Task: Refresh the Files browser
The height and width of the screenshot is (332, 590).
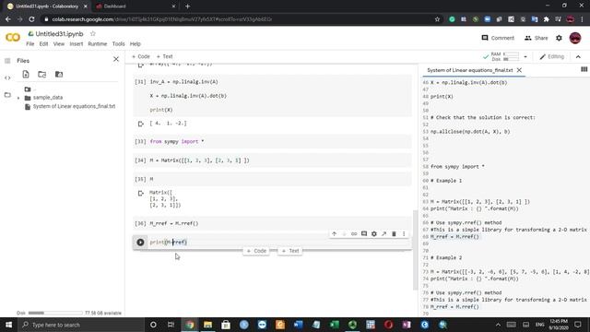Action: (x=42, y=74)
